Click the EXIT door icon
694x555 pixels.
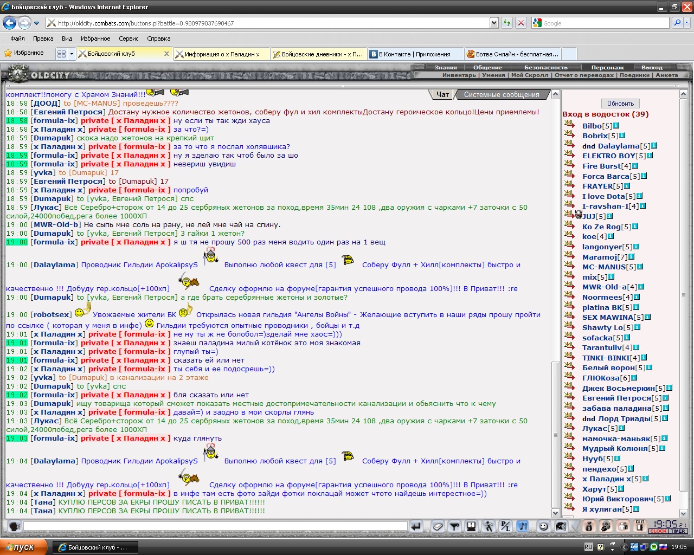tap(640, 526)
